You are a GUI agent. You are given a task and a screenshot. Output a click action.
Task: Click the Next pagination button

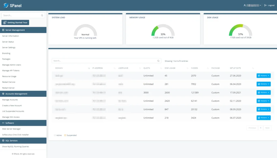tap(267, 128)
